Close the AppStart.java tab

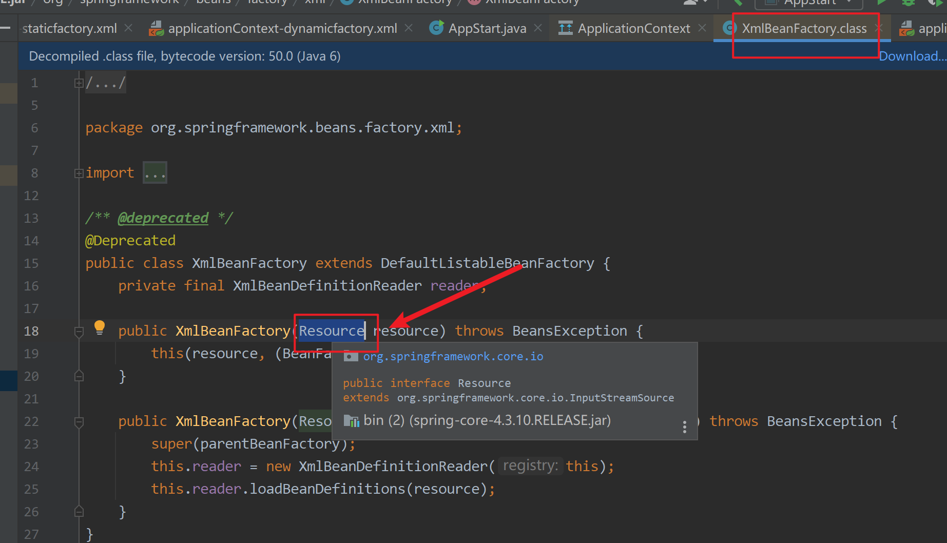tap(538, 28)
